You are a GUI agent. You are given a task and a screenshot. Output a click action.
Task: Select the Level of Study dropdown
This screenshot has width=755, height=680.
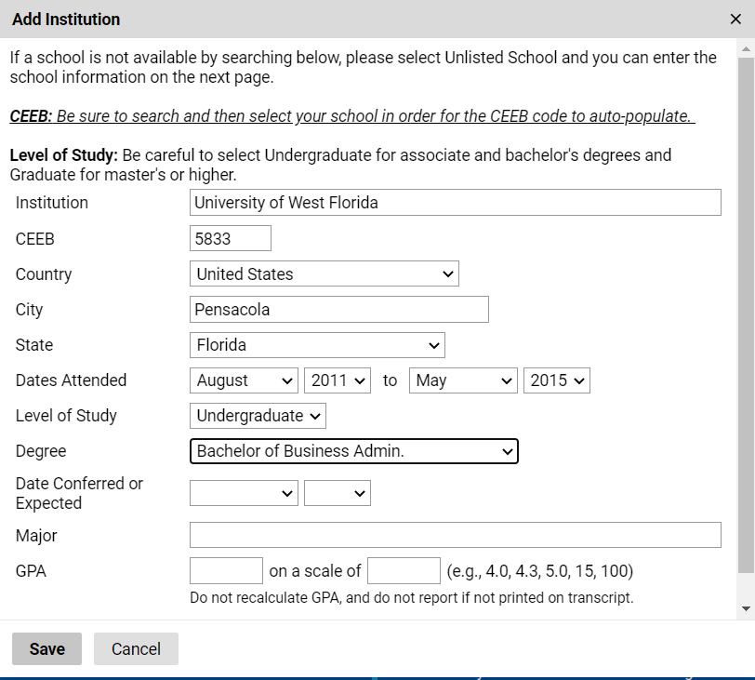258,416
